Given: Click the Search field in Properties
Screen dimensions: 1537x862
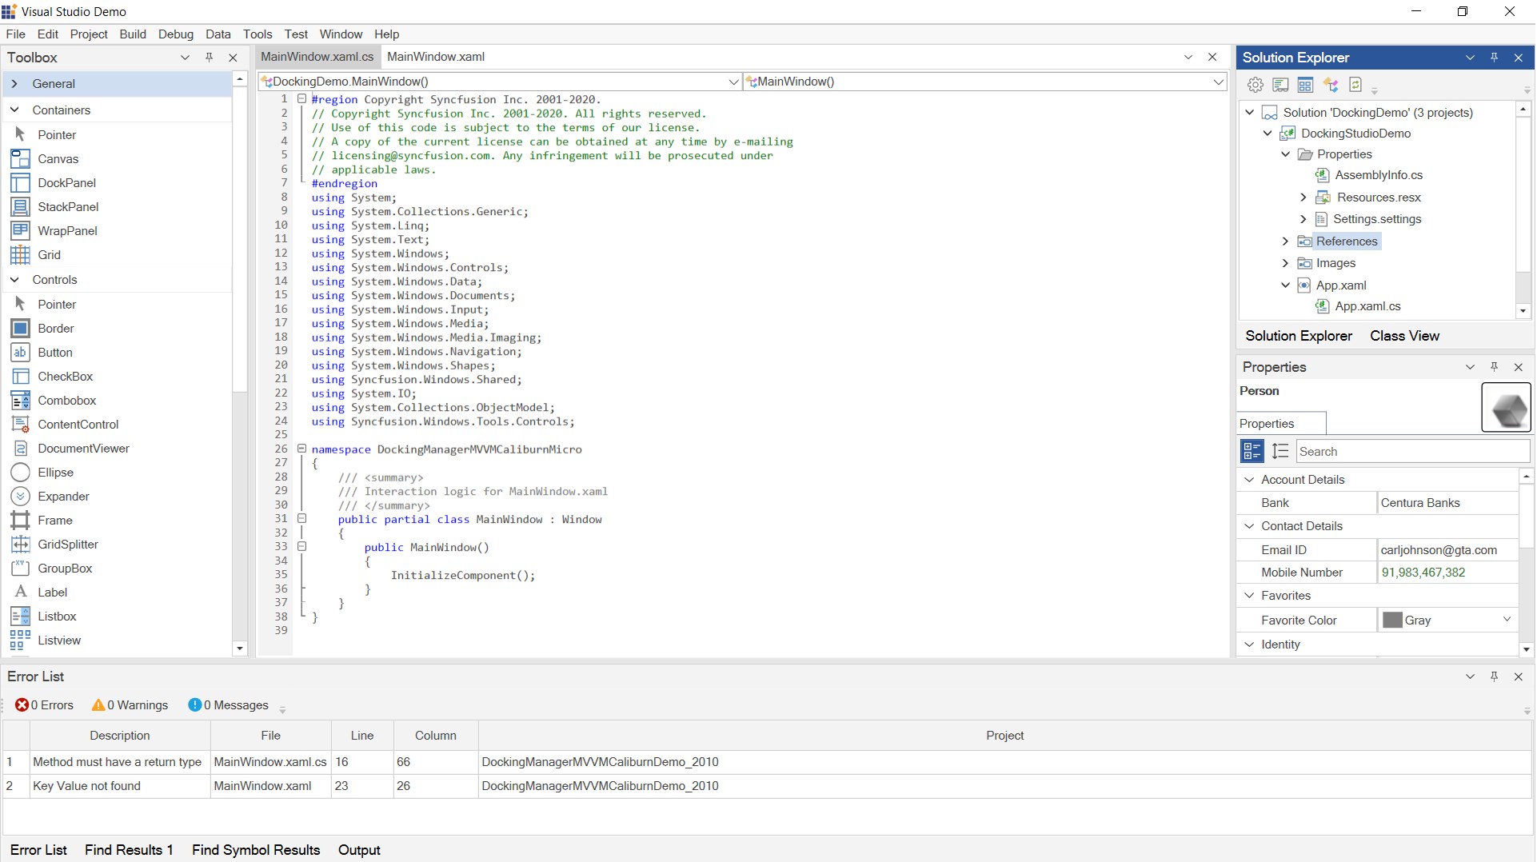Looking at the screenshot, I should click(1412, 452).
